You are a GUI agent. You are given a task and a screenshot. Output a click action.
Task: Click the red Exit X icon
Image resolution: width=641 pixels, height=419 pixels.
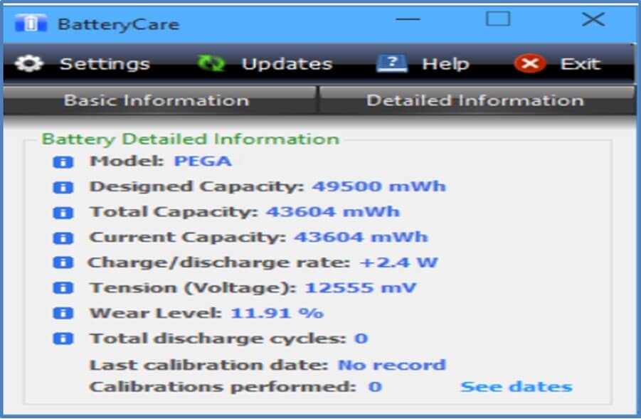point(530,63)
